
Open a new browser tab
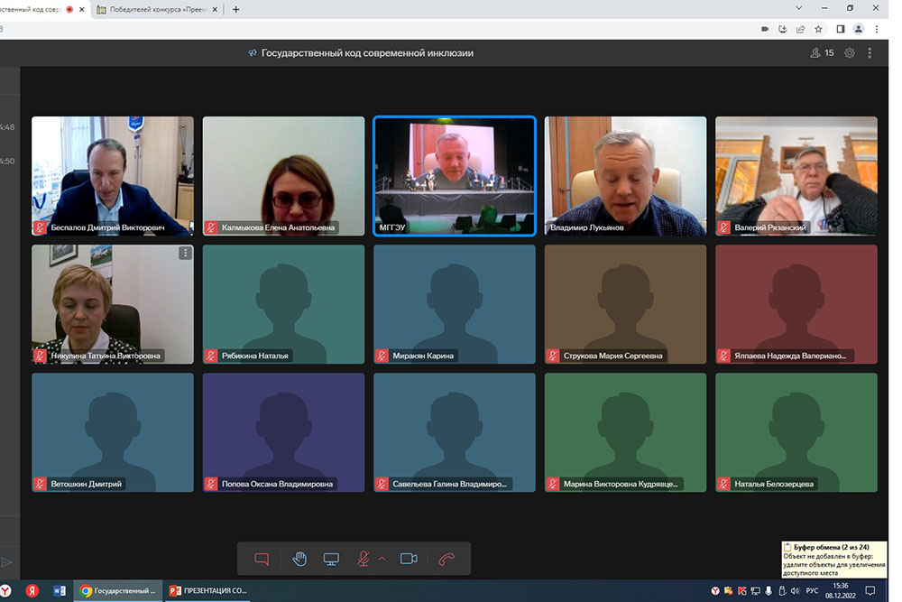pyautogui.click(x=236, y=9)
